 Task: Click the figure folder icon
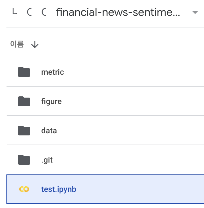24,101
